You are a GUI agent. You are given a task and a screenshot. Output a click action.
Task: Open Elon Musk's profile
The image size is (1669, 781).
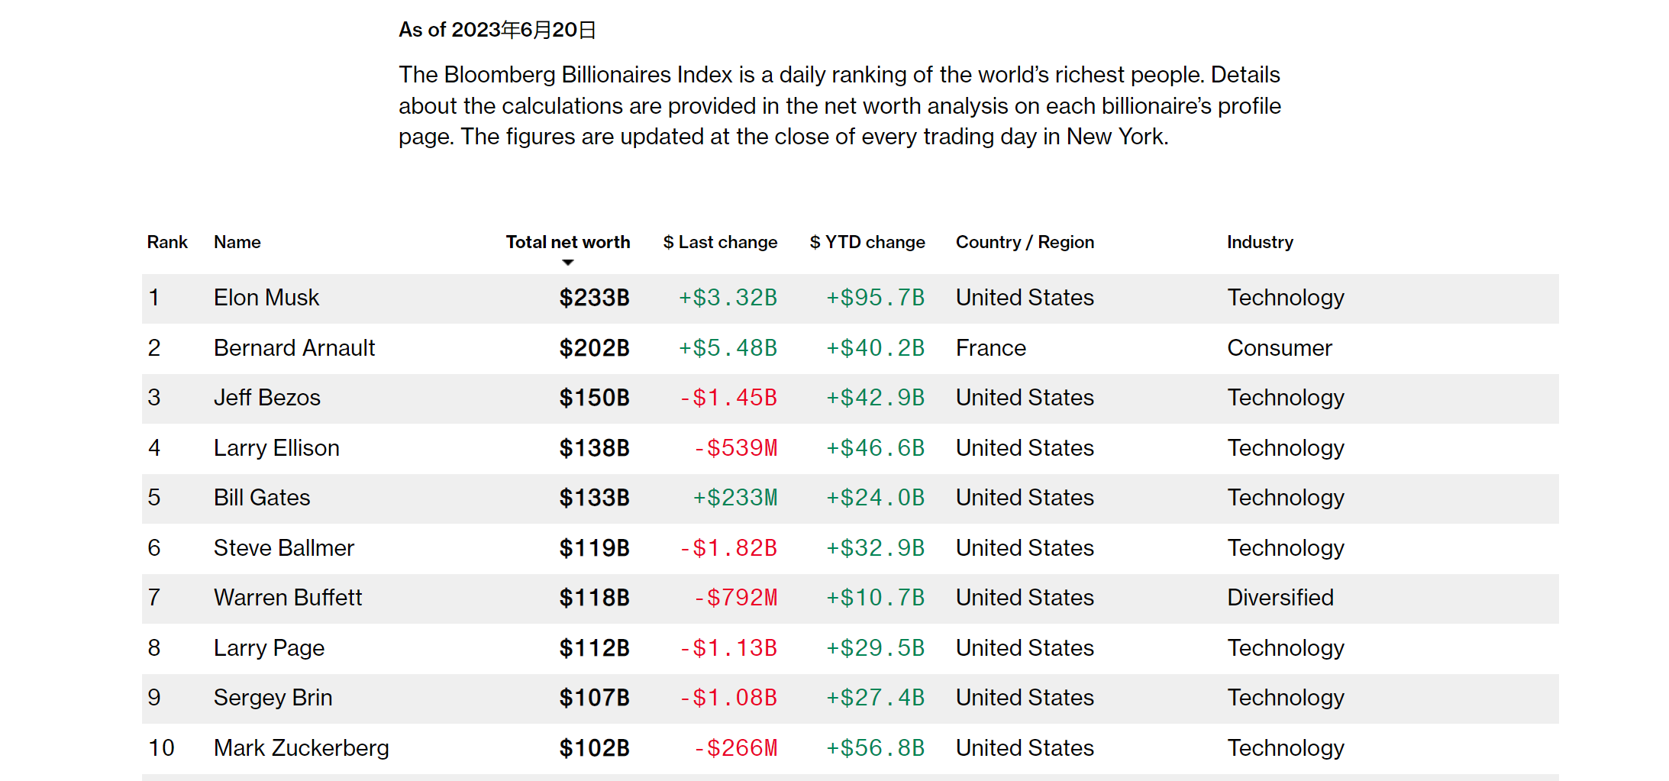pyautogui.click(x=266, y=298)
